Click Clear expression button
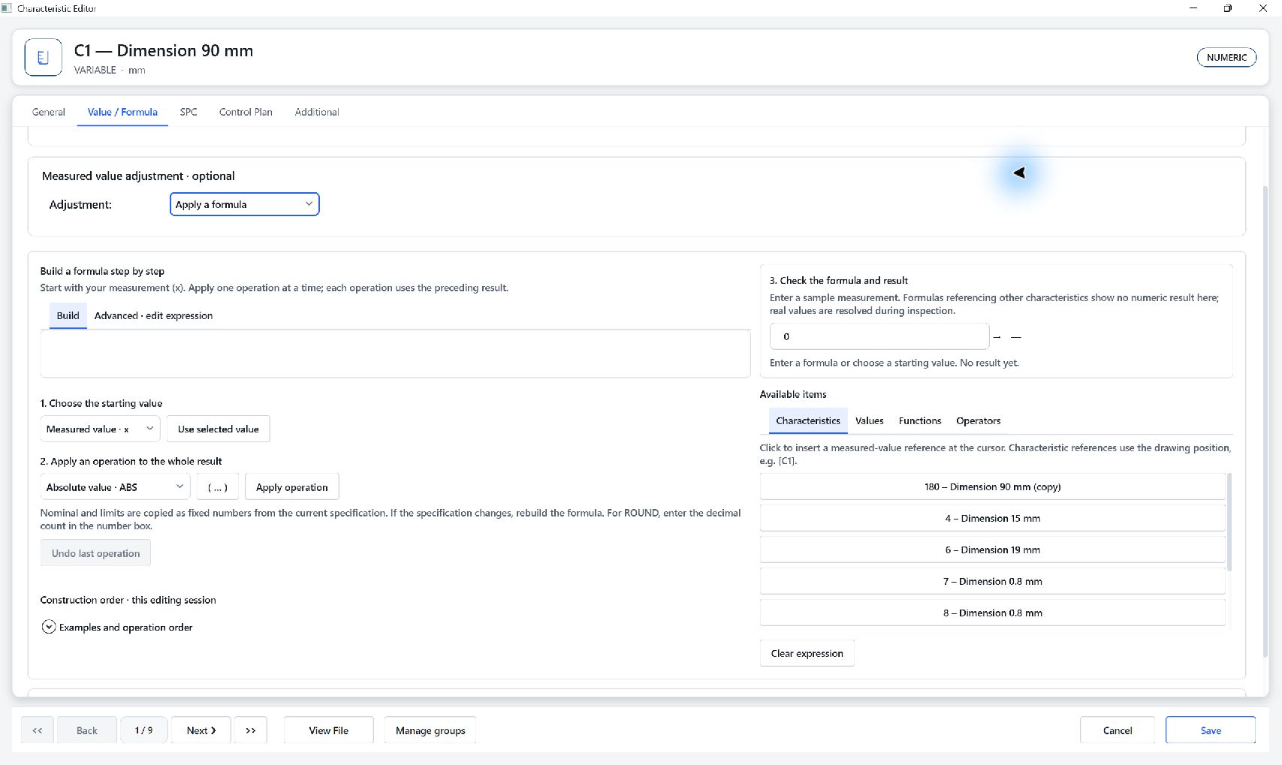Screen dimensions: 1282x765 pos(807,653)
